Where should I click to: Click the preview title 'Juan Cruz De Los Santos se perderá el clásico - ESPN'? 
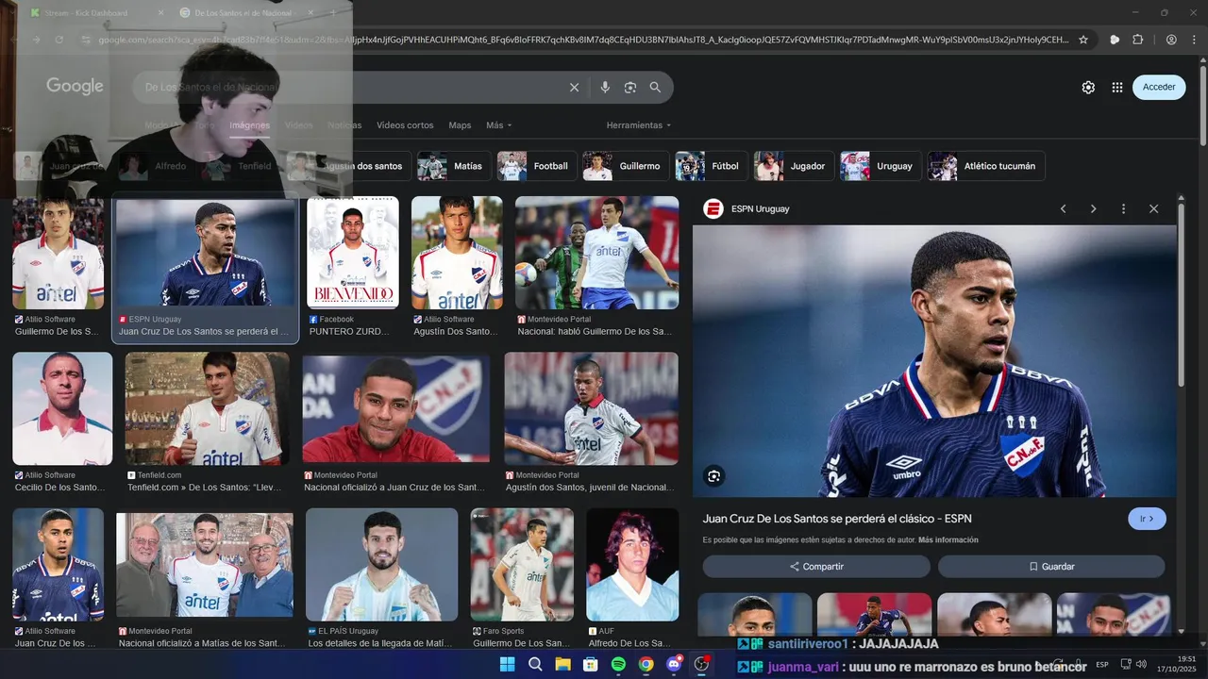837,519
